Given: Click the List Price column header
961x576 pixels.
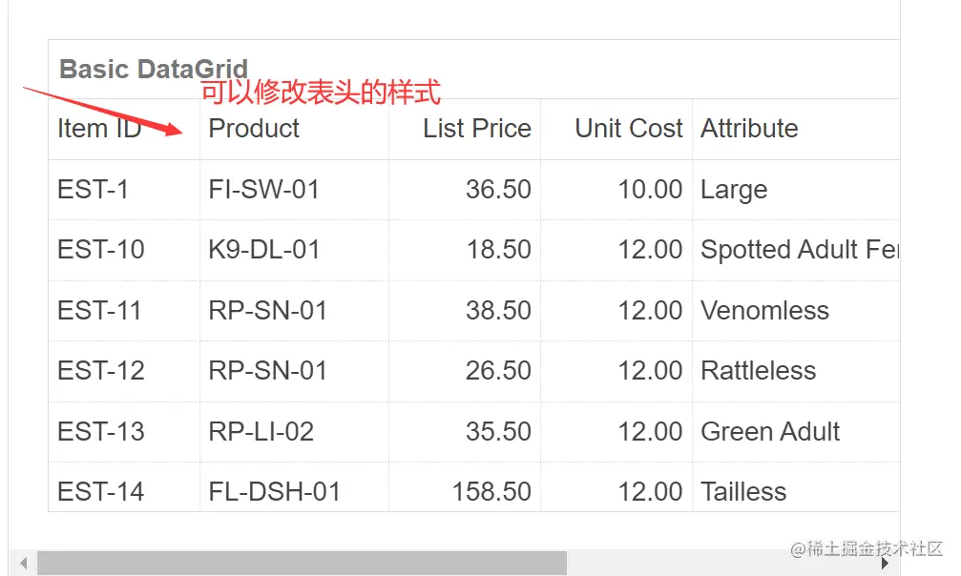Looking at the screenshot, I should (476, 129).
